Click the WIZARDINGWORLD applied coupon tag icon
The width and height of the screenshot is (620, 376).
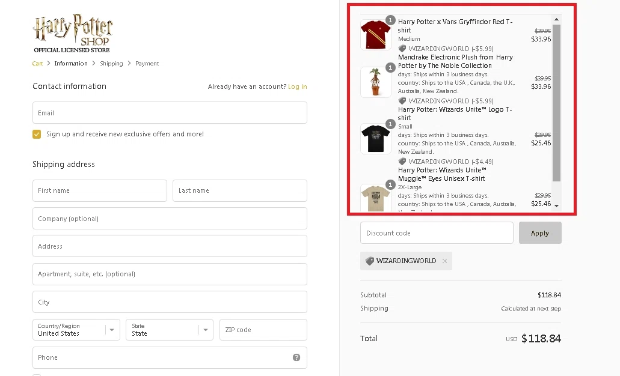[370, 261]
